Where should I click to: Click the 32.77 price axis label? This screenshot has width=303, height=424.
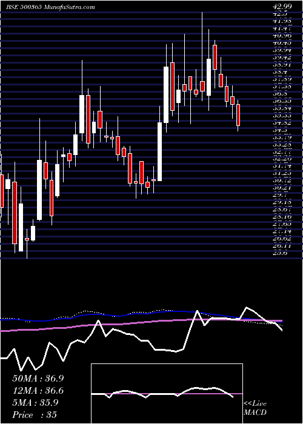click(x=282, y=152)
